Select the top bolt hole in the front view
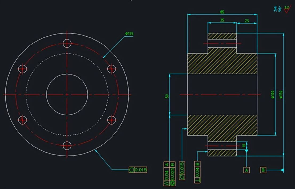This screenshot has height=189, width=295. (67, 43)
